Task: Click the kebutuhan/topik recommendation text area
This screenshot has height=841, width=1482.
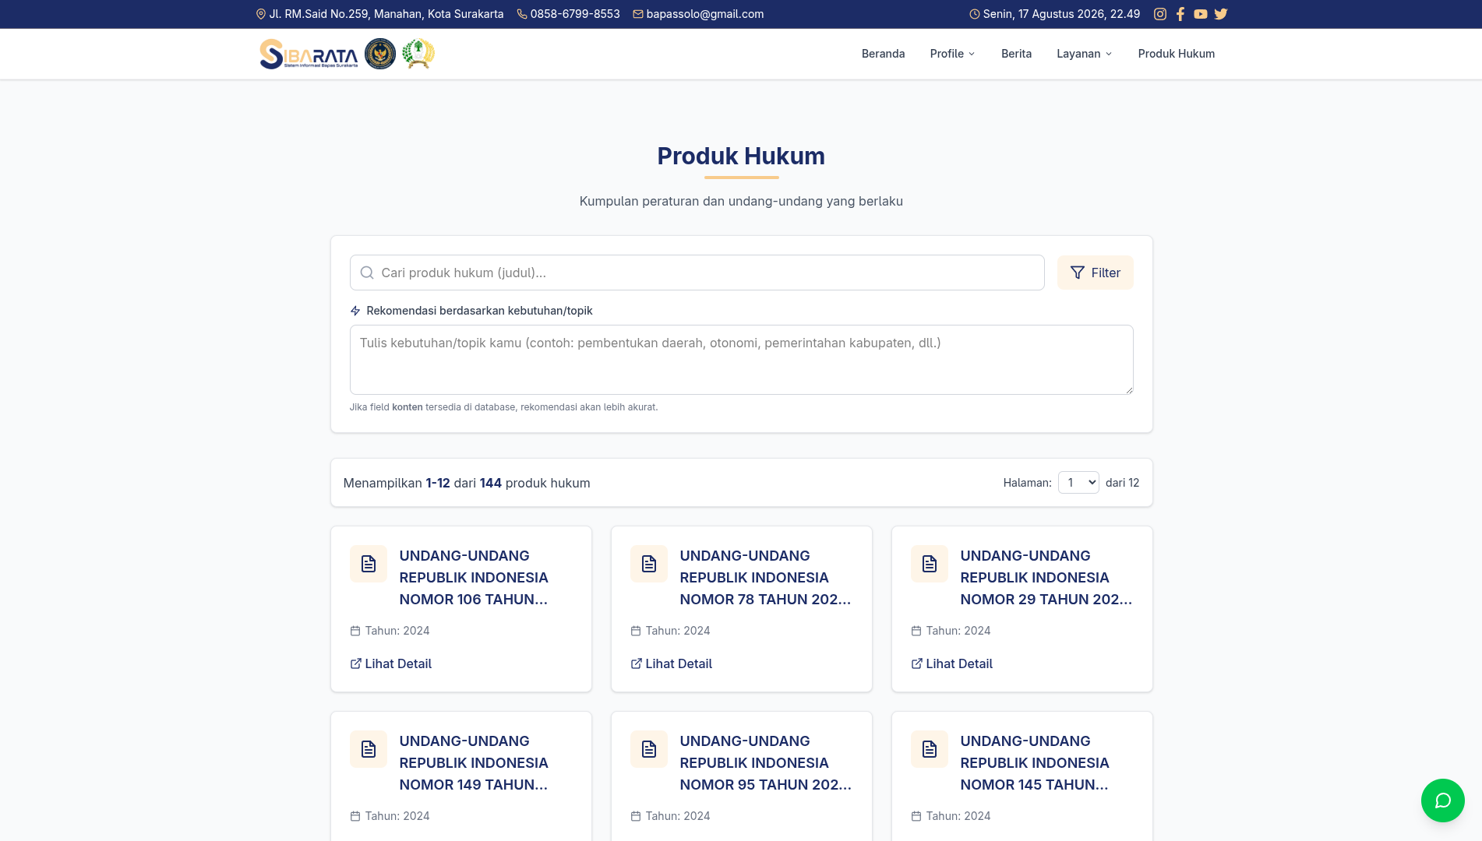Action: click(741, 360)
